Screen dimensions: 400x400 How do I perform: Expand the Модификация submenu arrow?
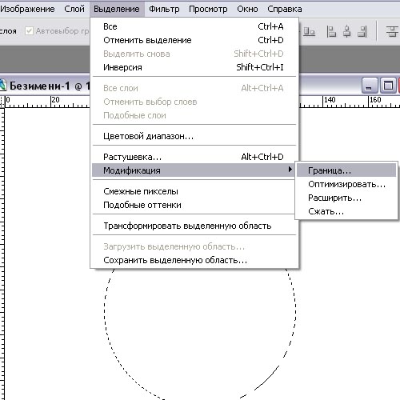(290, 170)
